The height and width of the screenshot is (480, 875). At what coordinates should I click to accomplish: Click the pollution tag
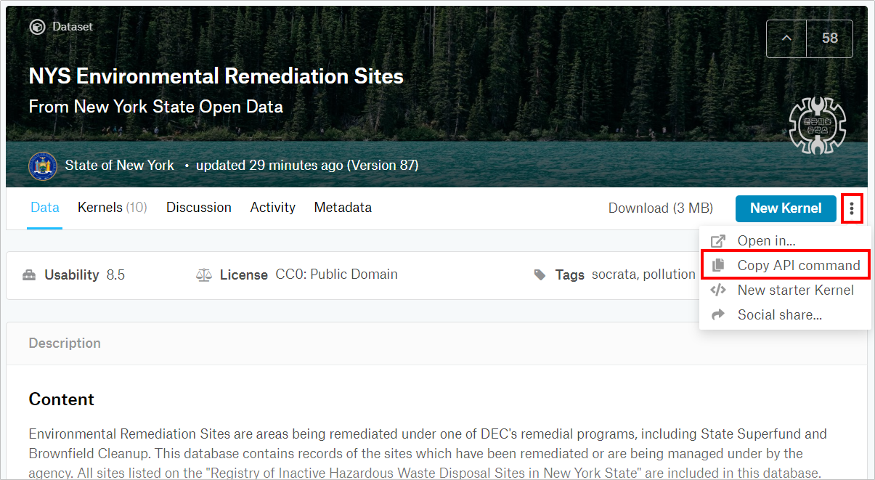point(669,274)
